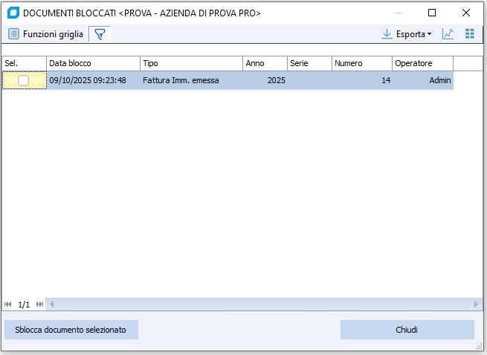
Task: Click the horizontal scrollbar right arrow
Action: click(x=477, y=304)
